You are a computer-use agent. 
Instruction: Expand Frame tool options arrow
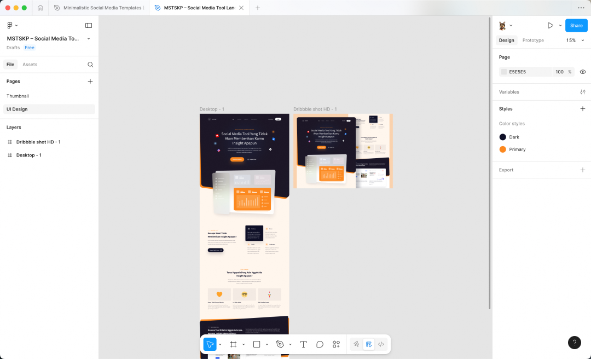pyautogui.click(x=244, y=344)
